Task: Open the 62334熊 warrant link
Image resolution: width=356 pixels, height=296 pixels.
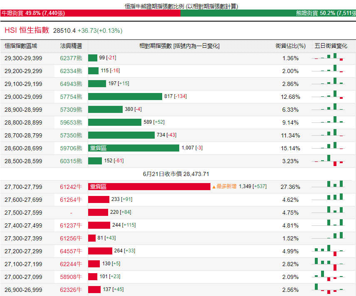Action: [x=71, y=71]
